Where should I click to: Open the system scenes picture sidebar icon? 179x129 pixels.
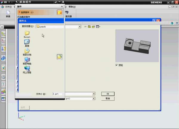3,99
